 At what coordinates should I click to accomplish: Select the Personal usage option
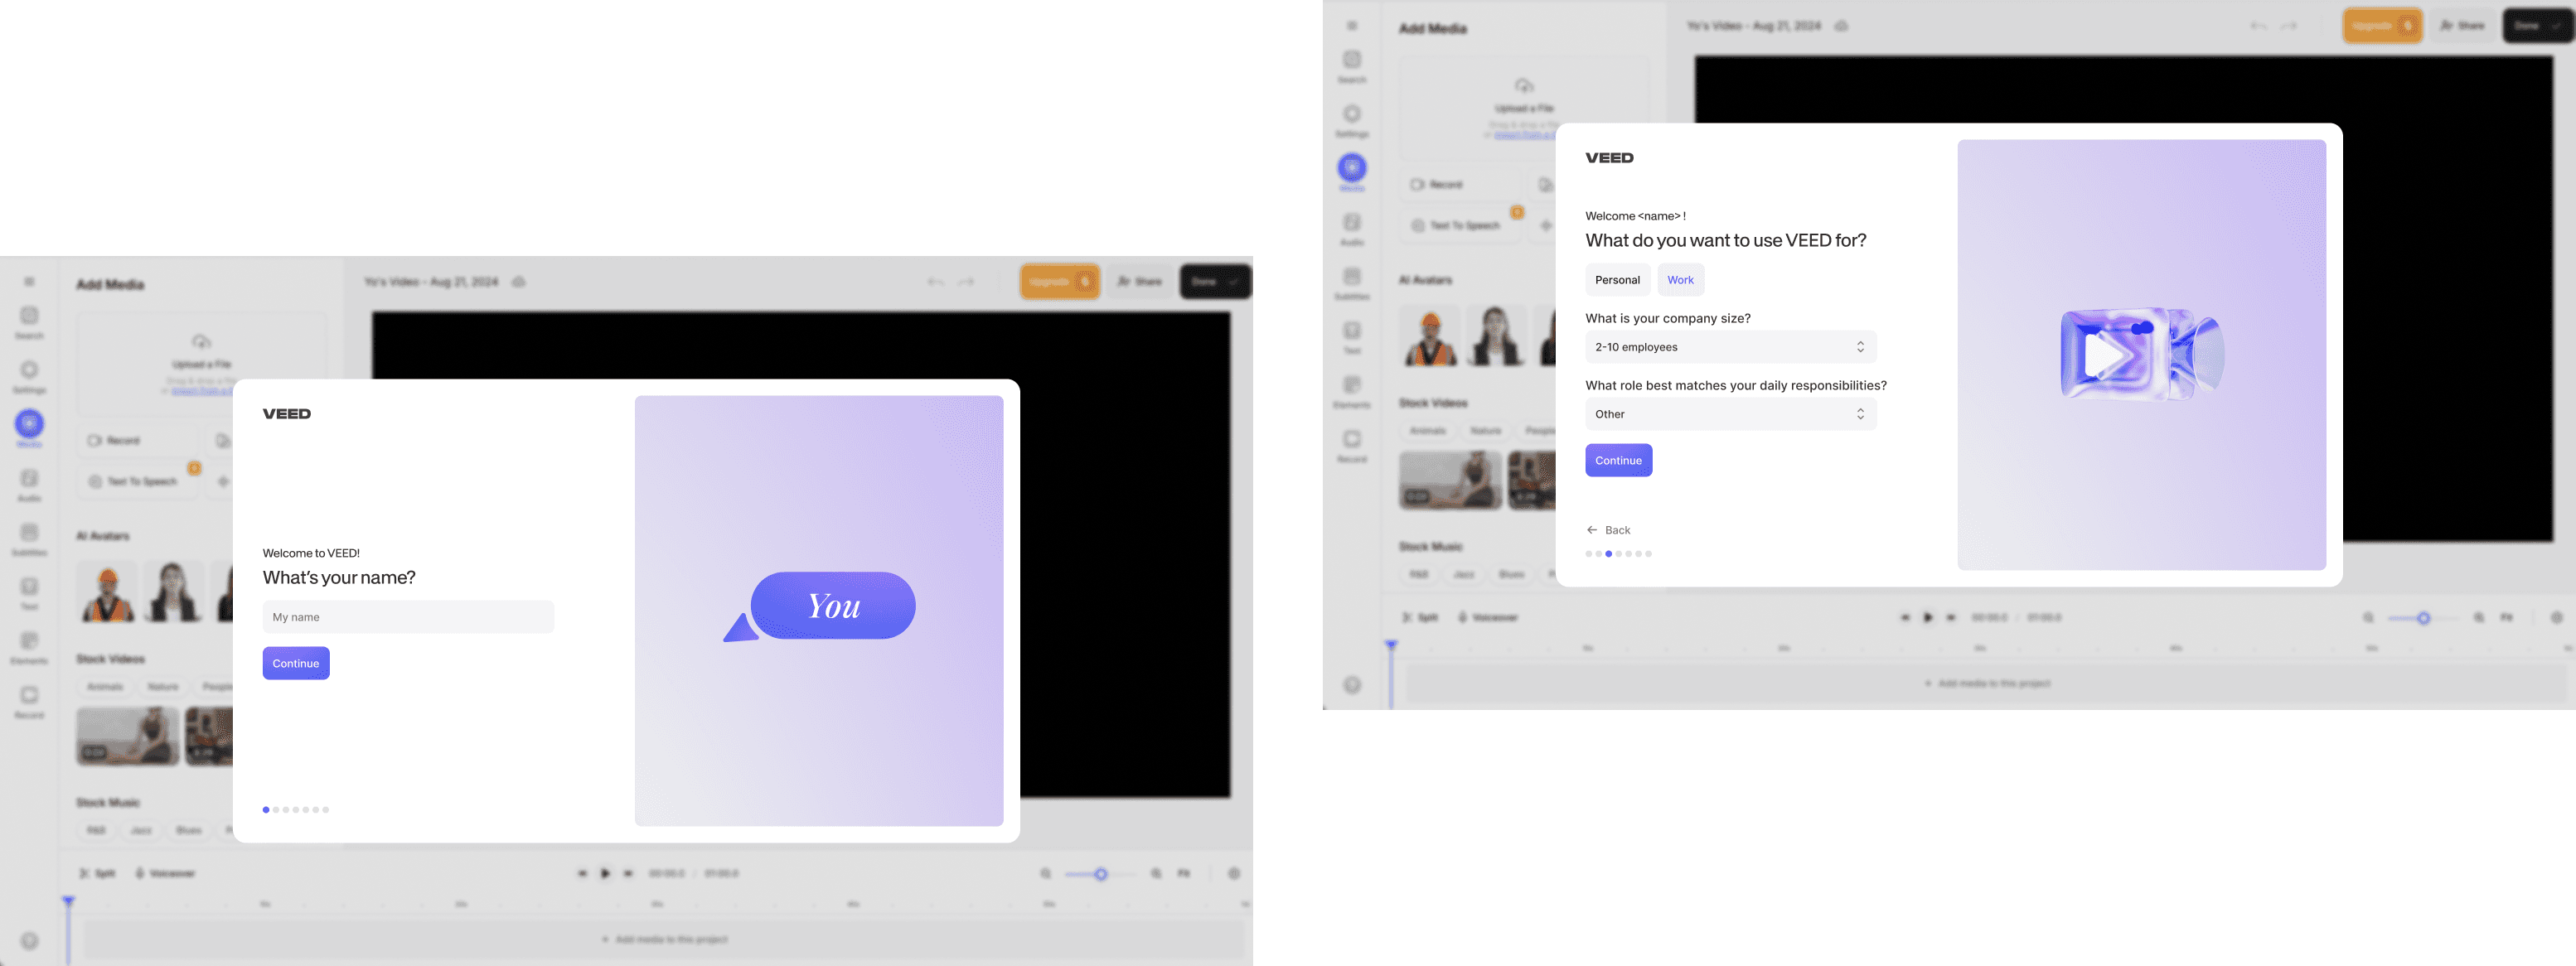pos(1617,280)
